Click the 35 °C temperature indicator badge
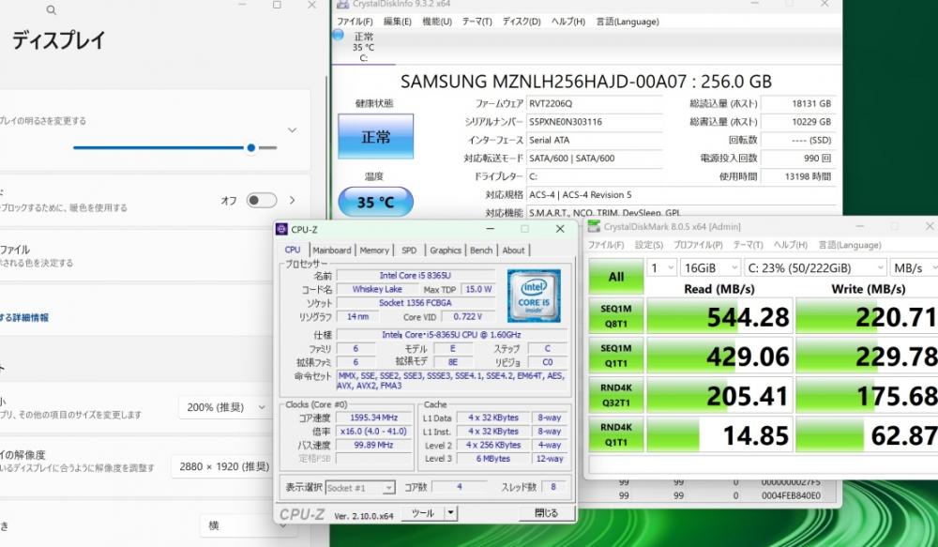The height and width of the screenshot is (547, 938). (x=374, y=202)
